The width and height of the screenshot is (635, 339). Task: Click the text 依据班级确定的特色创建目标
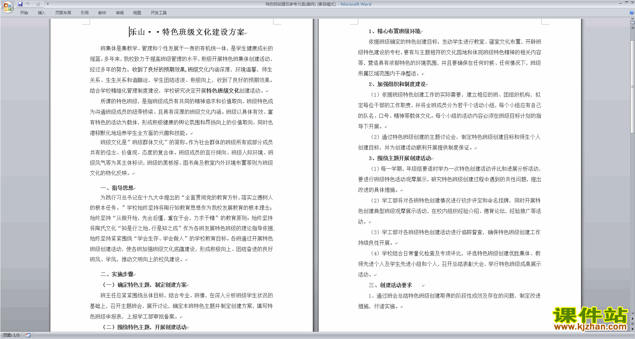[403, 42]
